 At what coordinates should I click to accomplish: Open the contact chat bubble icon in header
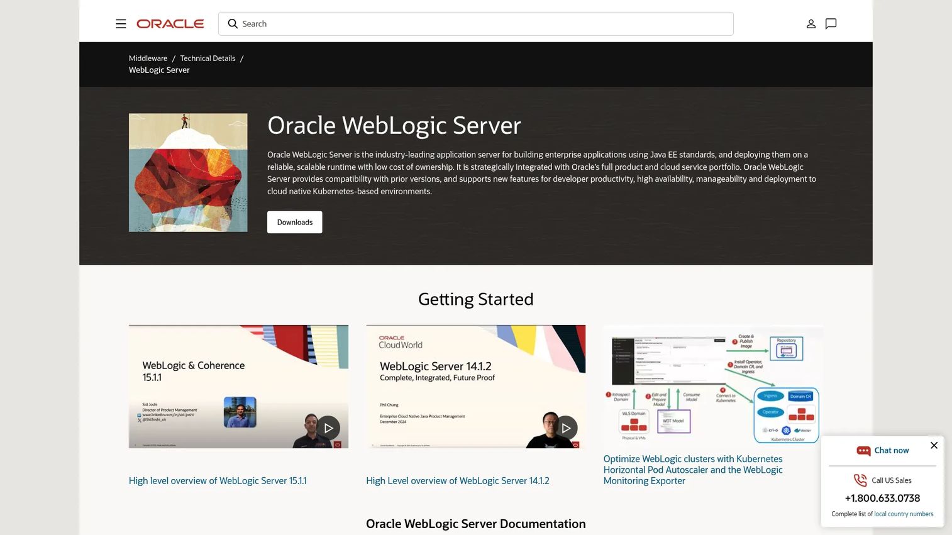coord(831,24)
